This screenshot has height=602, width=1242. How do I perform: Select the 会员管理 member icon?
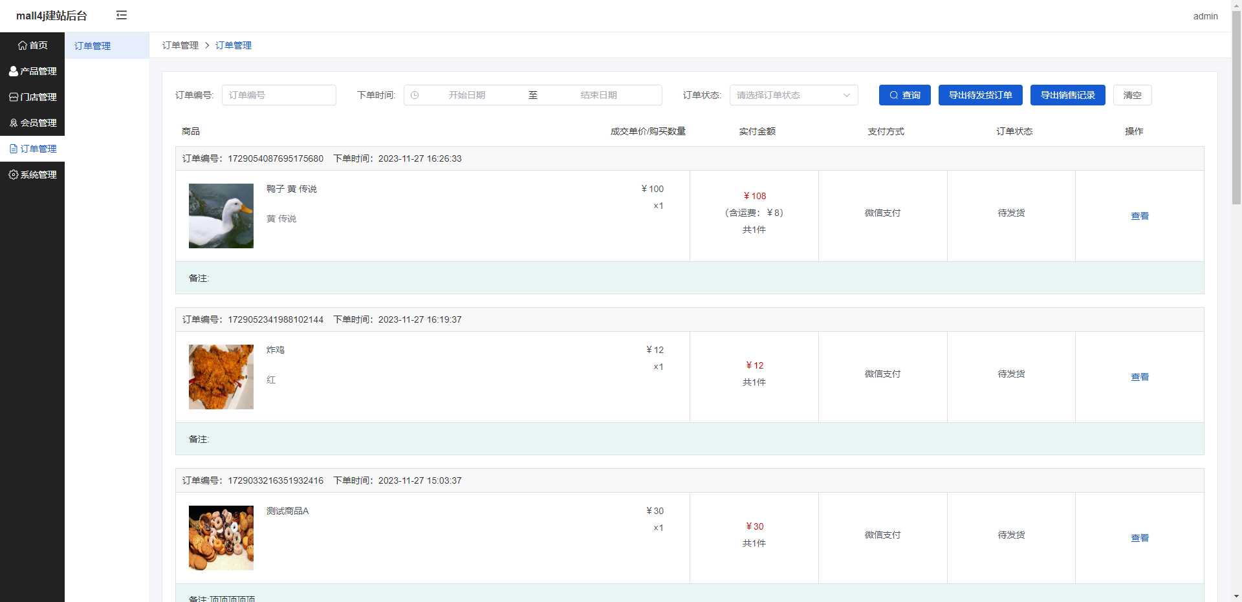coord(13,123)
